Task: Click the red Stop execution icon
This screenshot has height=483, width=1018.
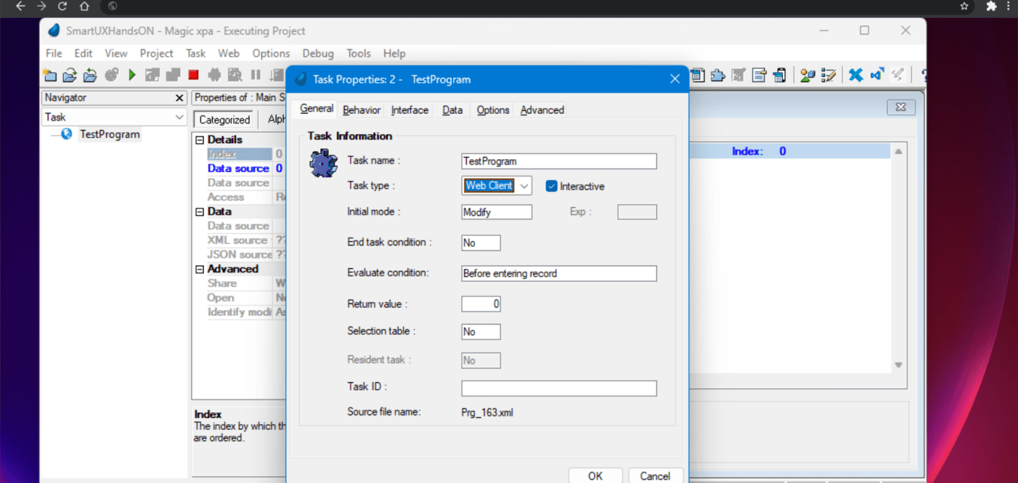Action: pyautogui.click(x=194, y=74)
